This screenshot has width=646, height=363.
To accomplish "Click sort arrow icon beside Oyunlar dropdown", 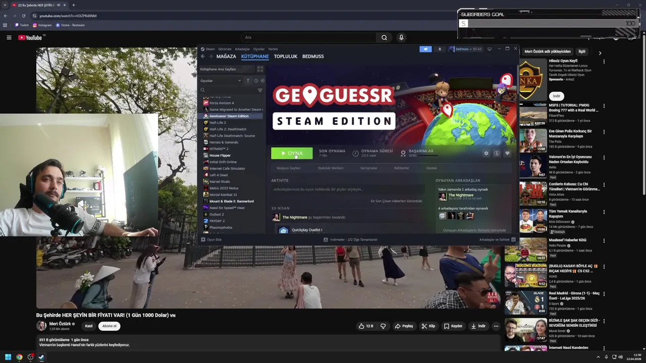I will click(x=248, y=81).
